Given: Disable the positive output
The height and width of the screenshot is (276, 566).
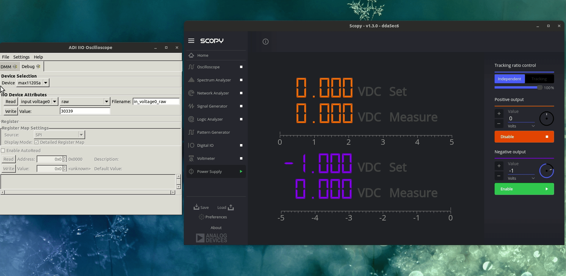Looking at the screenshot, I should tap(524, 137).
